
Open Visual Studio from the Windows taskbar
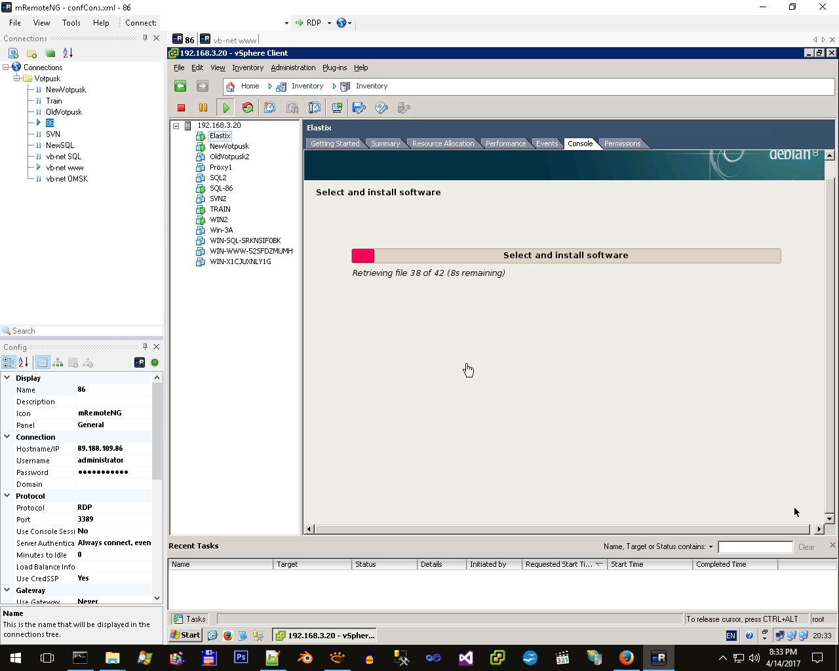(466, 657)
